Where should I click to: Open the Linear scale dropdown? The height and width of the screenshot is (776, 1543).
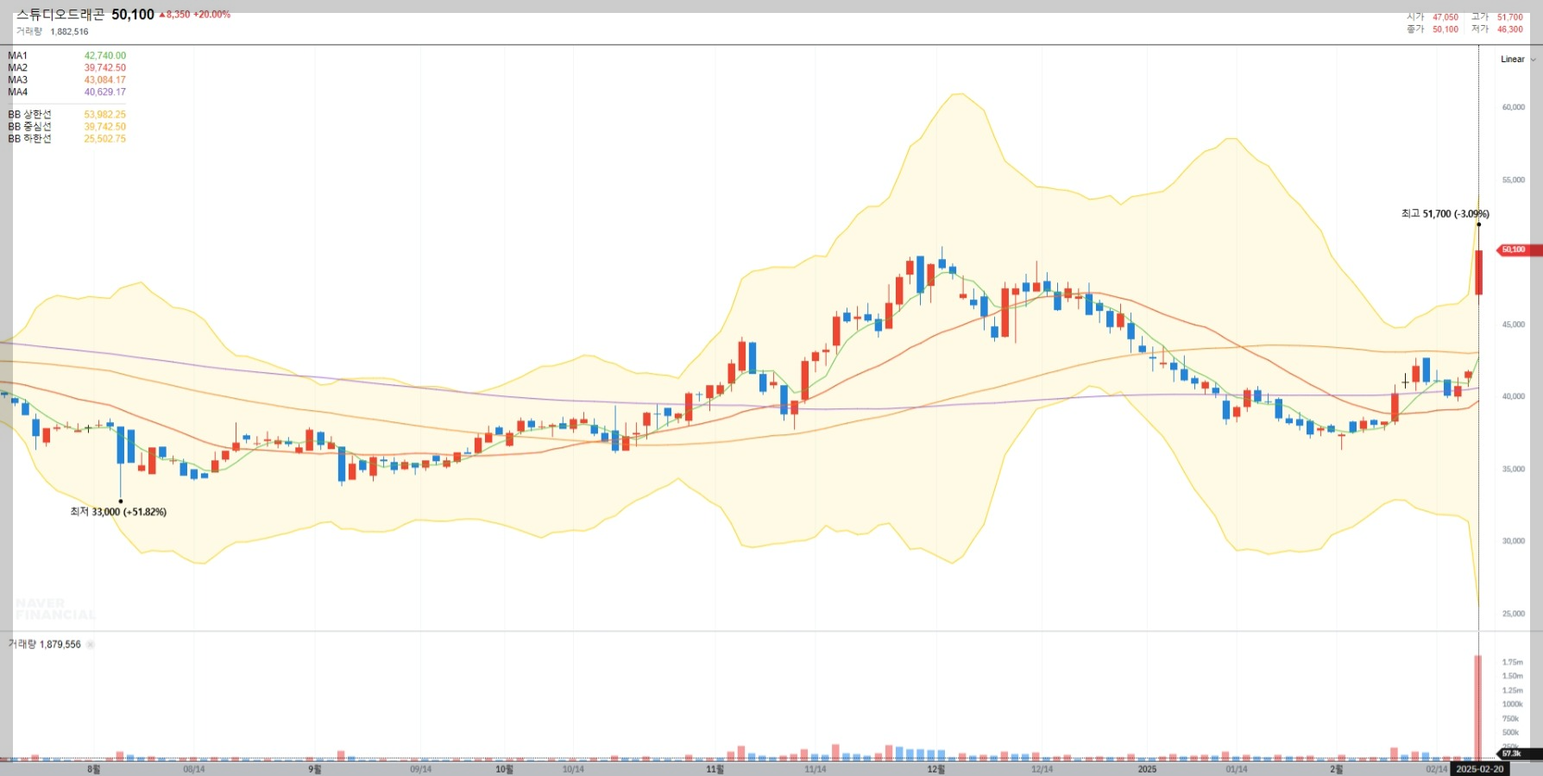(1518, 60)
